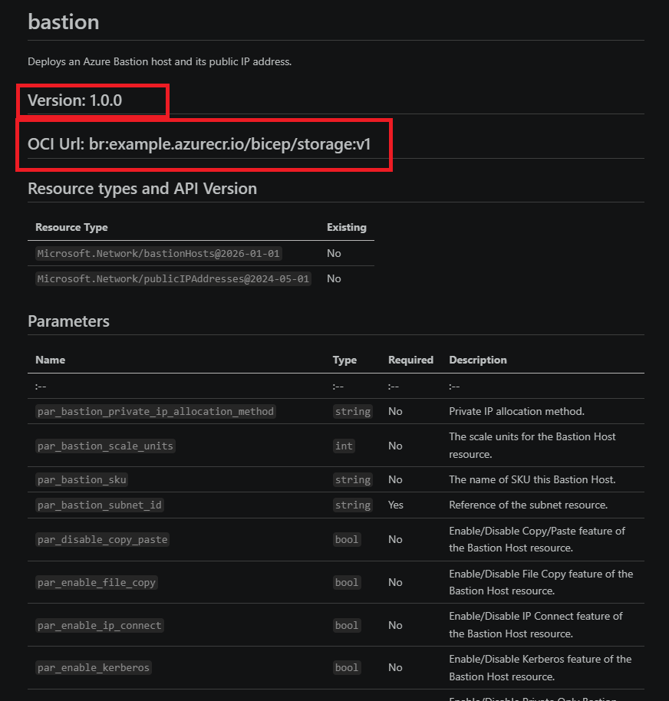Select par_bastion_sku parameter name

coord(82,479)
